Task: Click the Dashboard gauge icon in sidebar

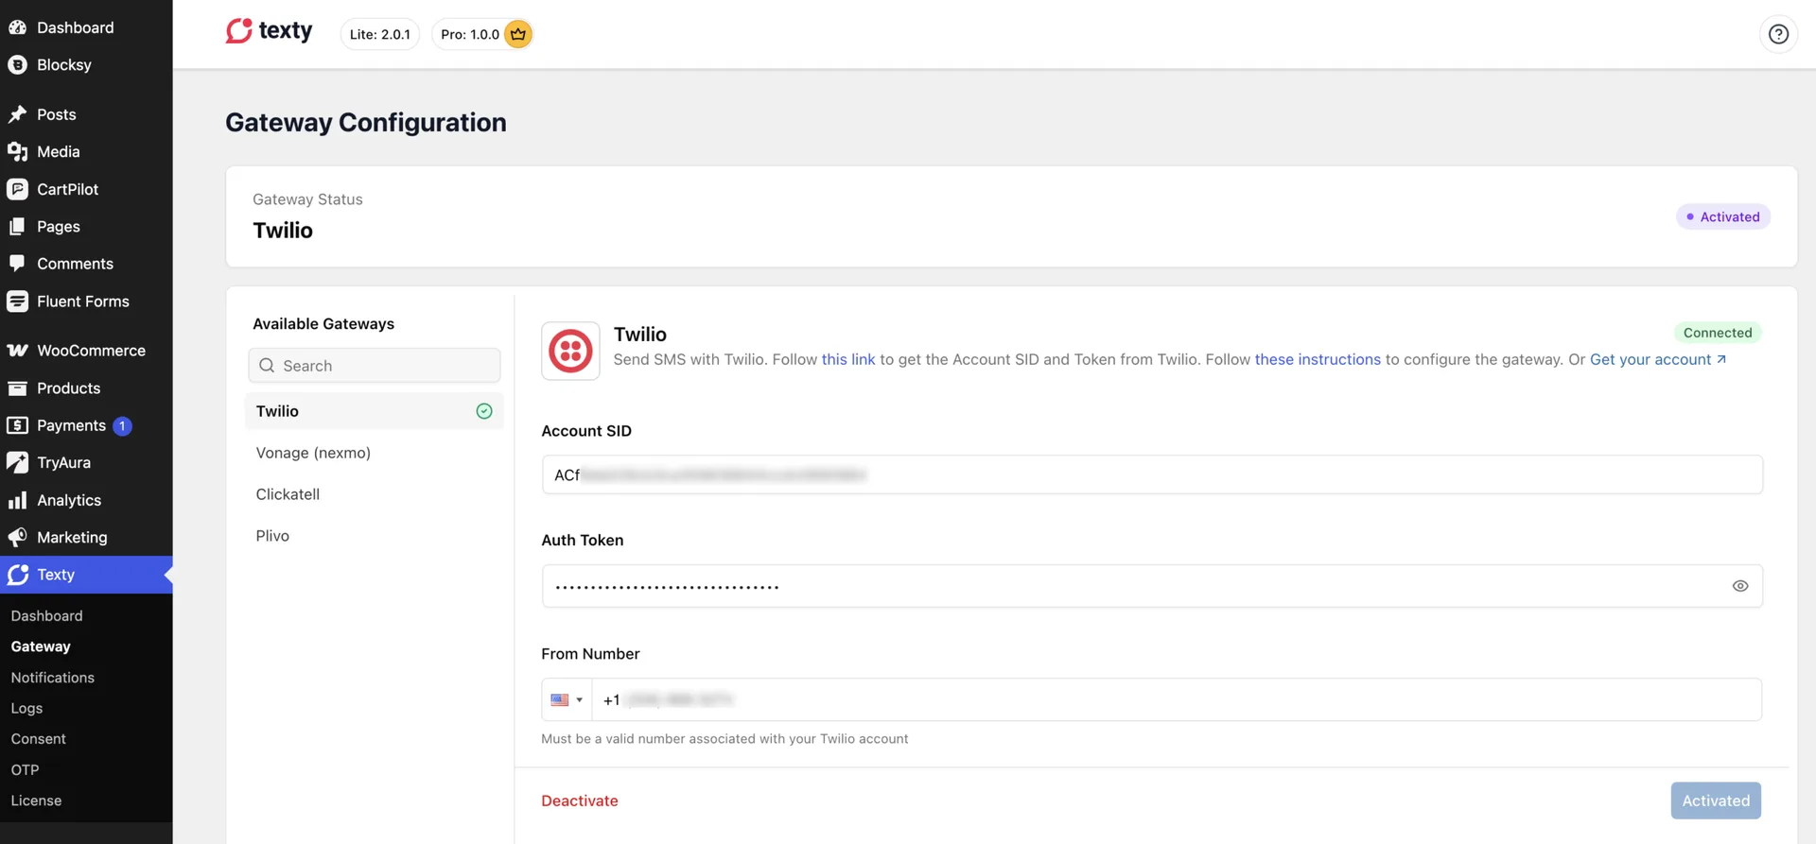Action: tap(17, 27)
